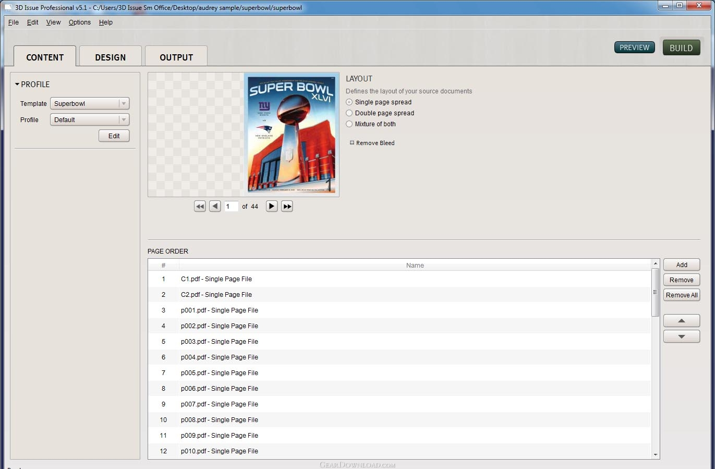Screen dimensions: 715x469
Task: Jump to last page in preview
Action: (x=287, y=206)
